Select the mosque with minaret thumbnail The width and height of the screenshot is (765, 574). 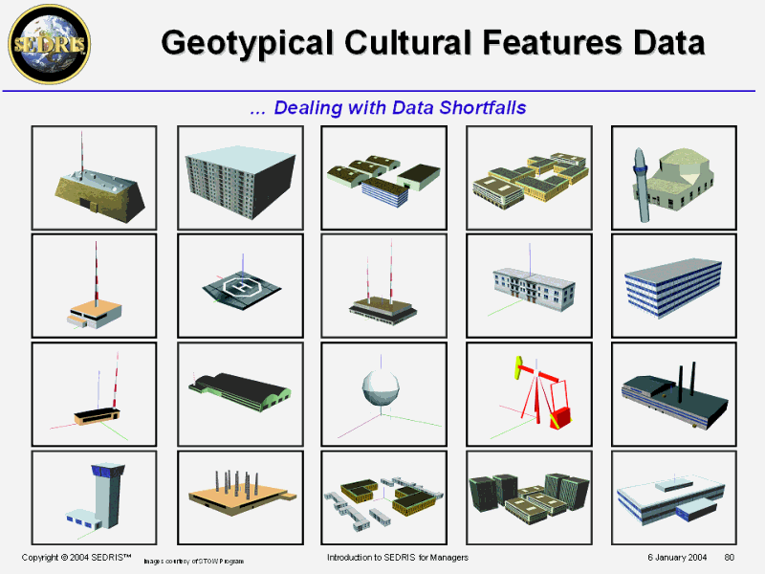675,177
